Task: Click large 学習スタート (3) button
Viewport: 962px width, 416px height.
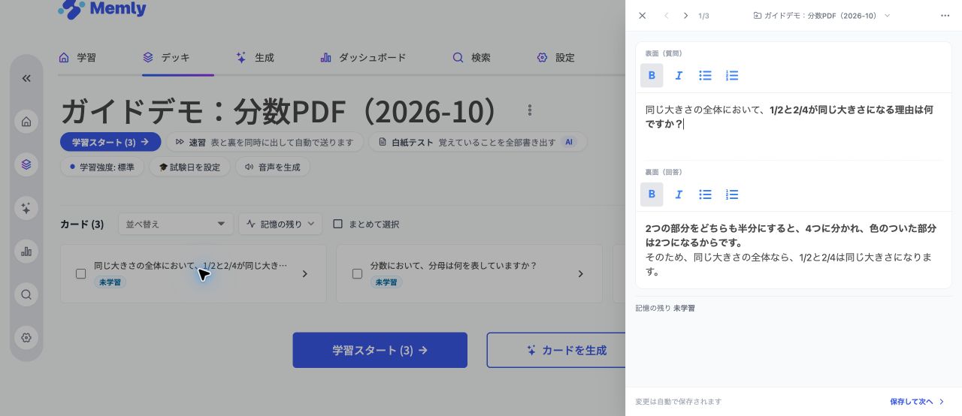Action: 380,350
